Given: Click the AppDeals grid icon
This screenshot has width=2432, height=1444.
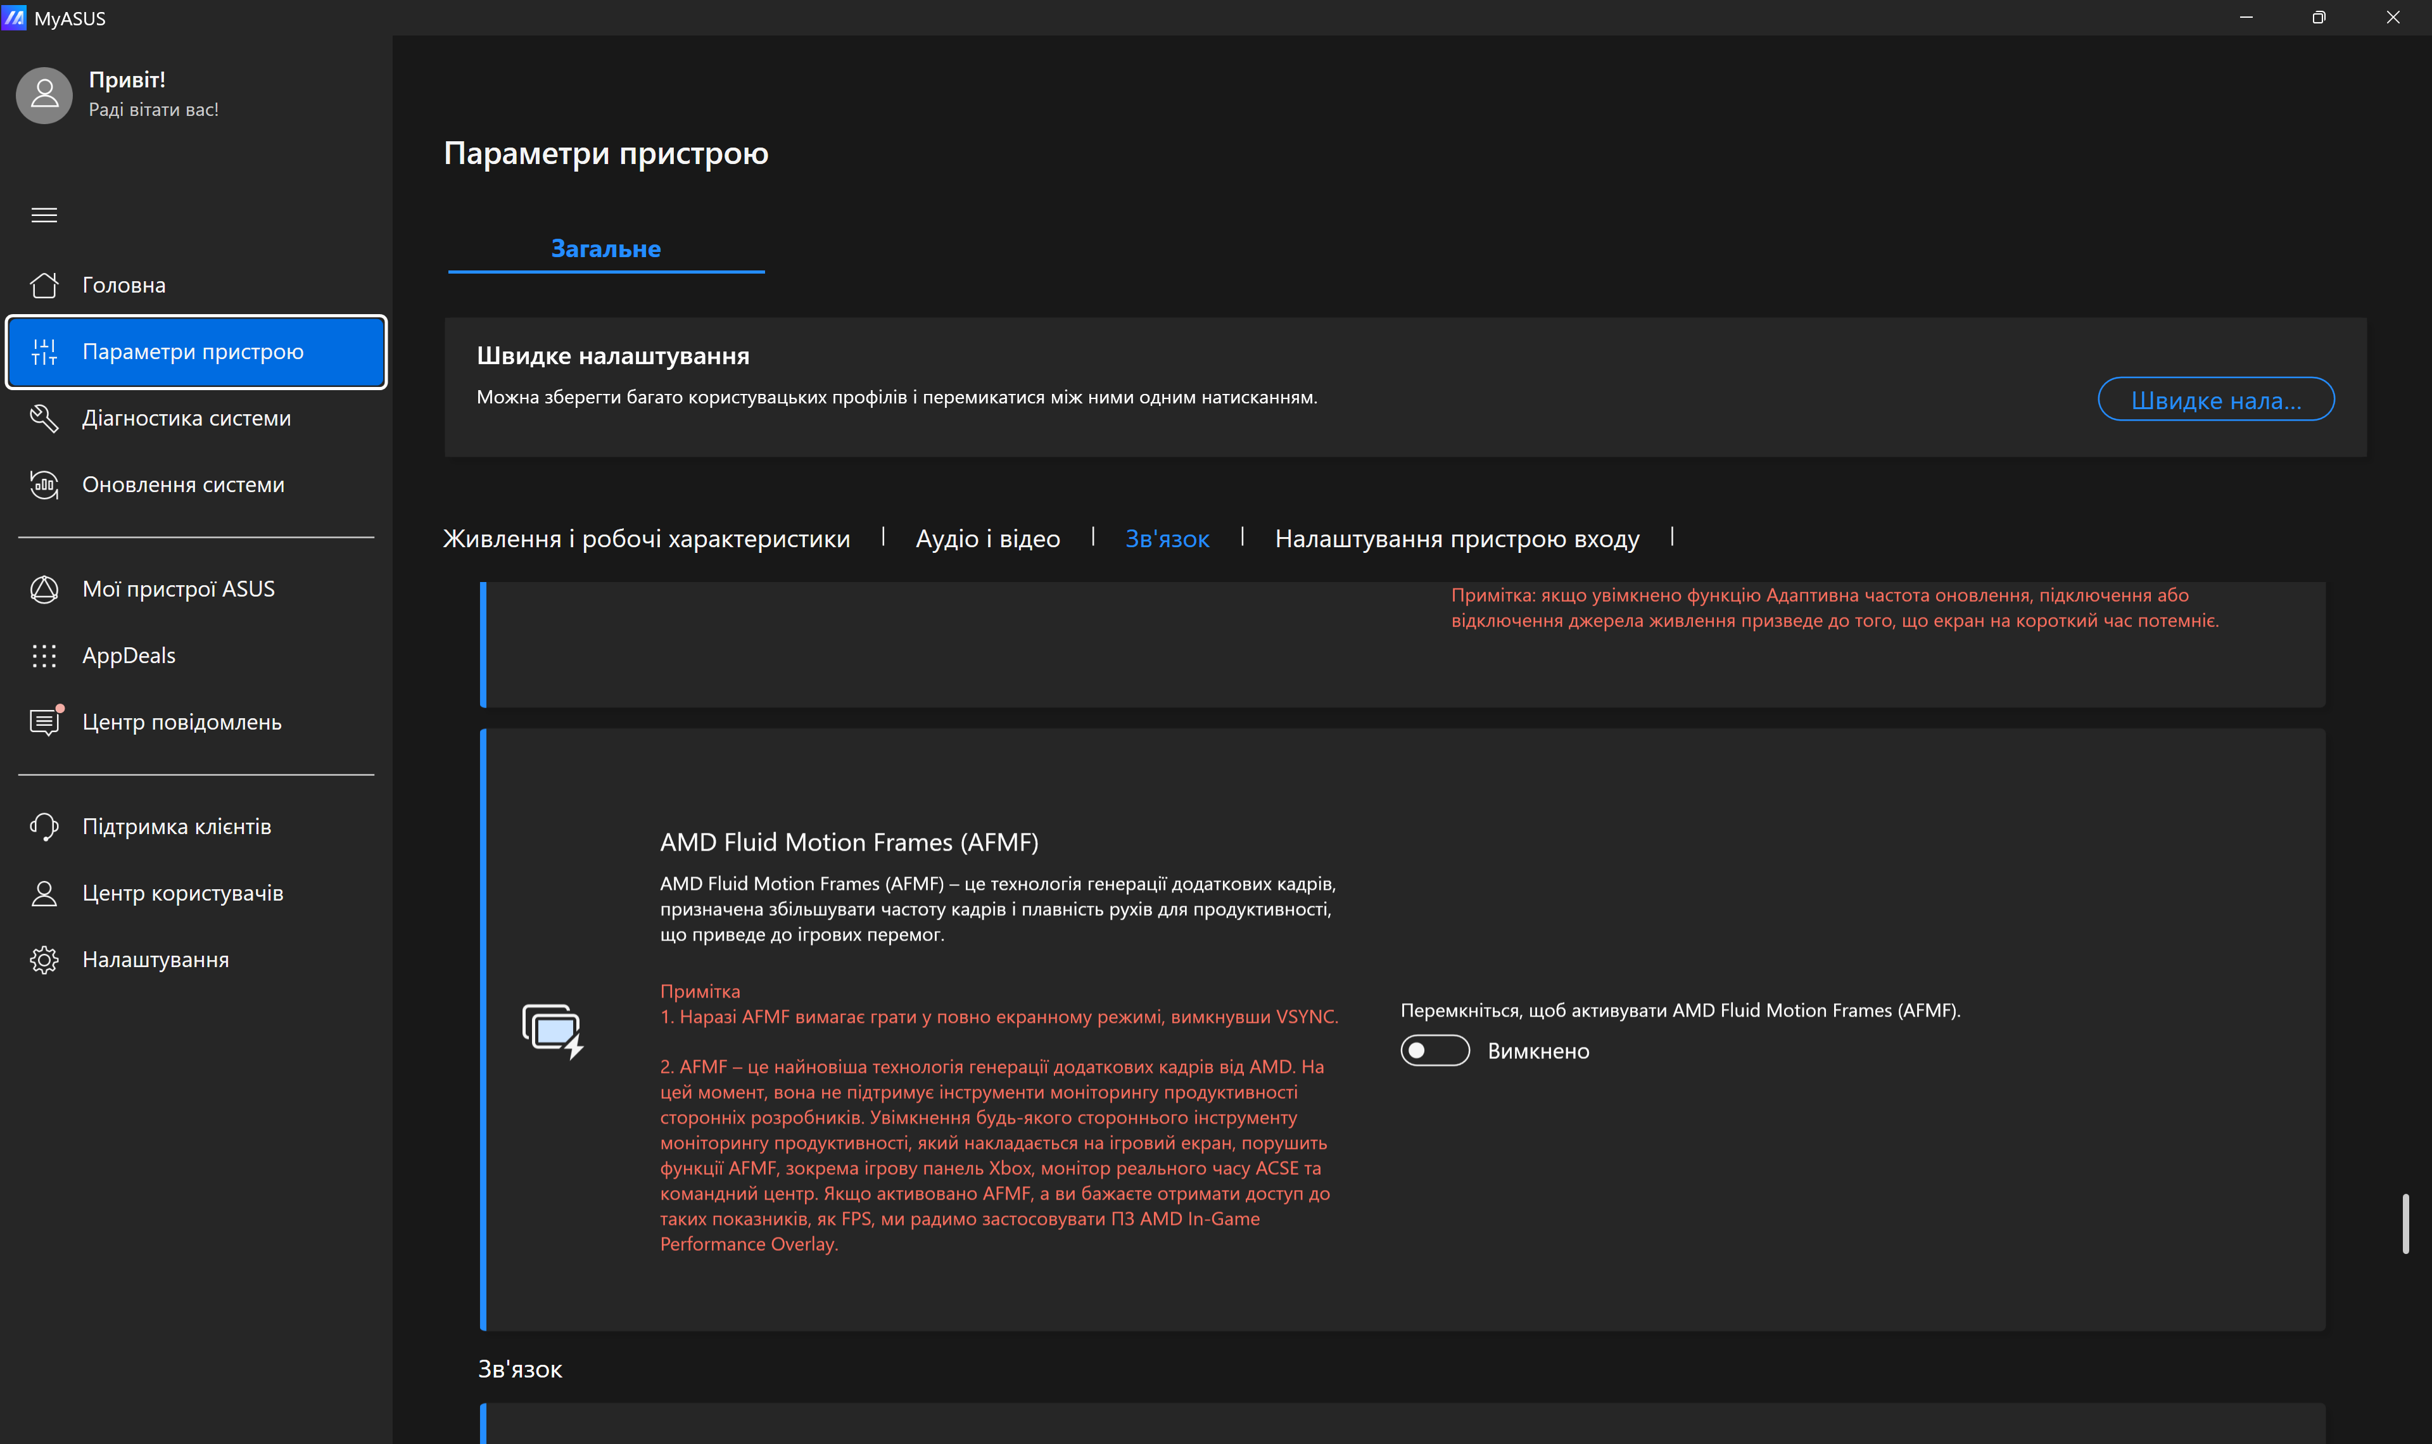Looking at the screenshot, I should (44, 656).
